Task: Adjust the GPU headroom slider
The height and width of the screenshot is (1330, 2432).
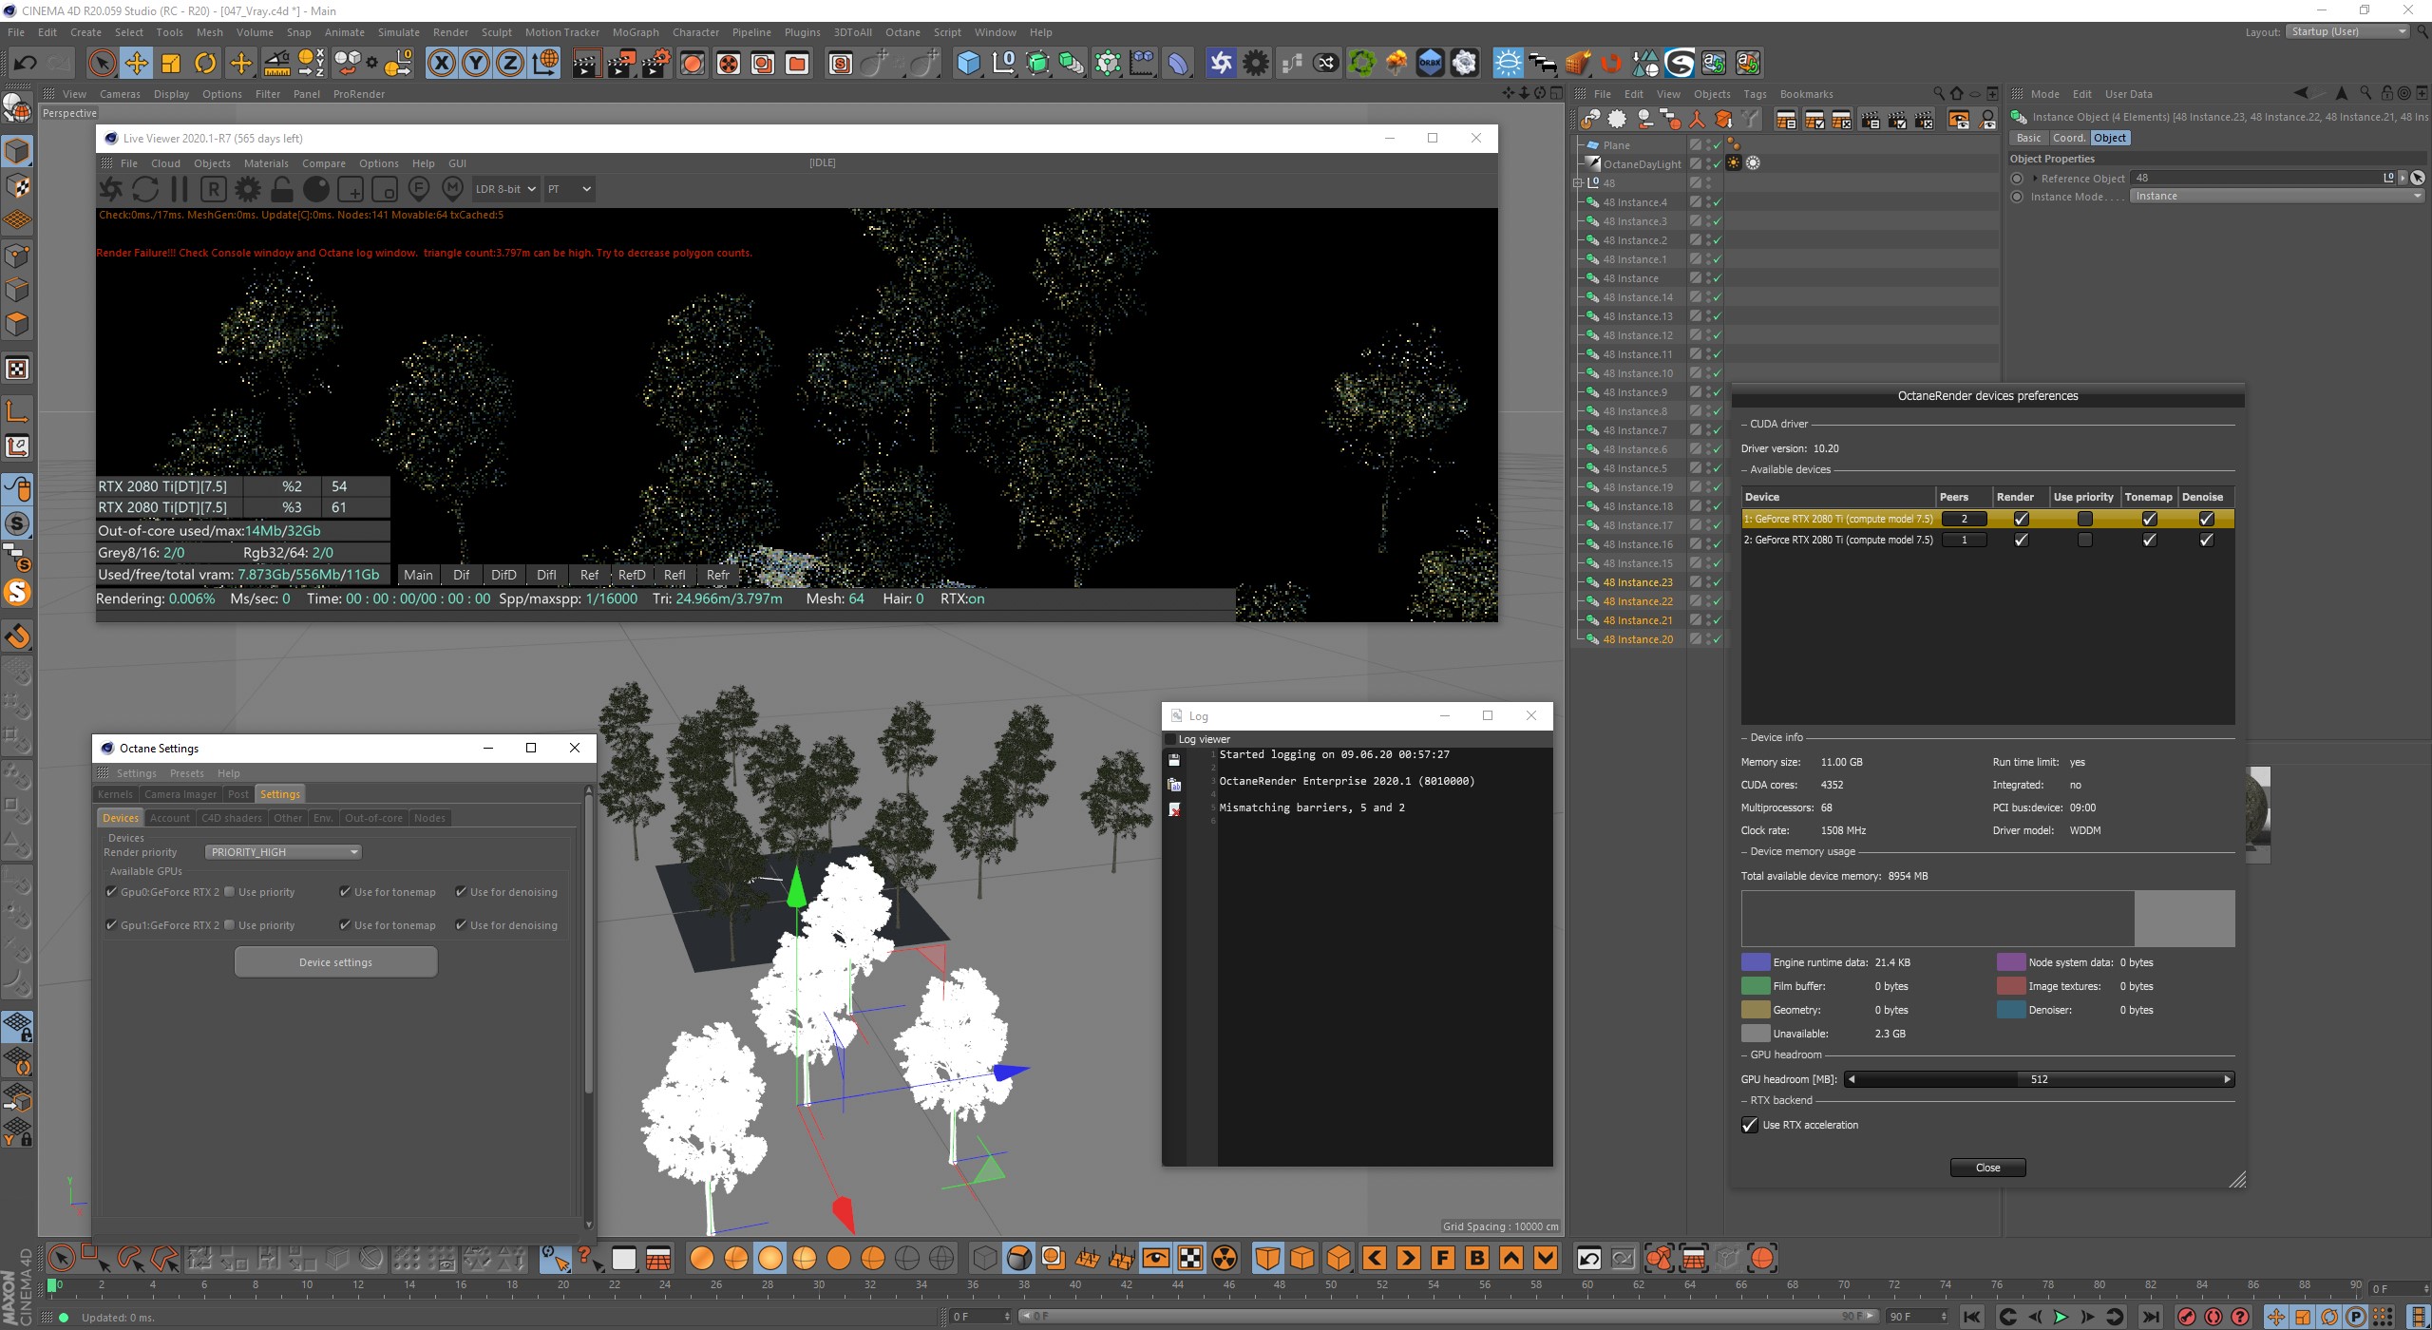Action: (x=2039, y=1079)
